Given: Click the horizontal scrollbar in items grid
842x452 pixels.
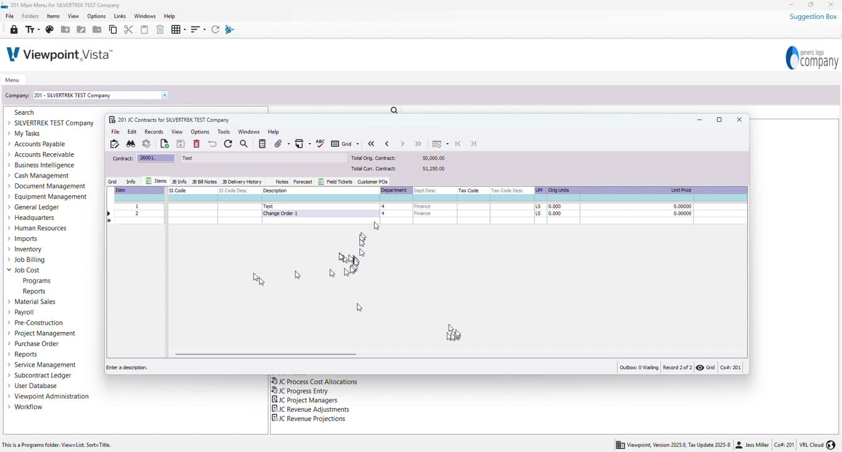Looking at the screenshot, I should (x=265, y=354).
